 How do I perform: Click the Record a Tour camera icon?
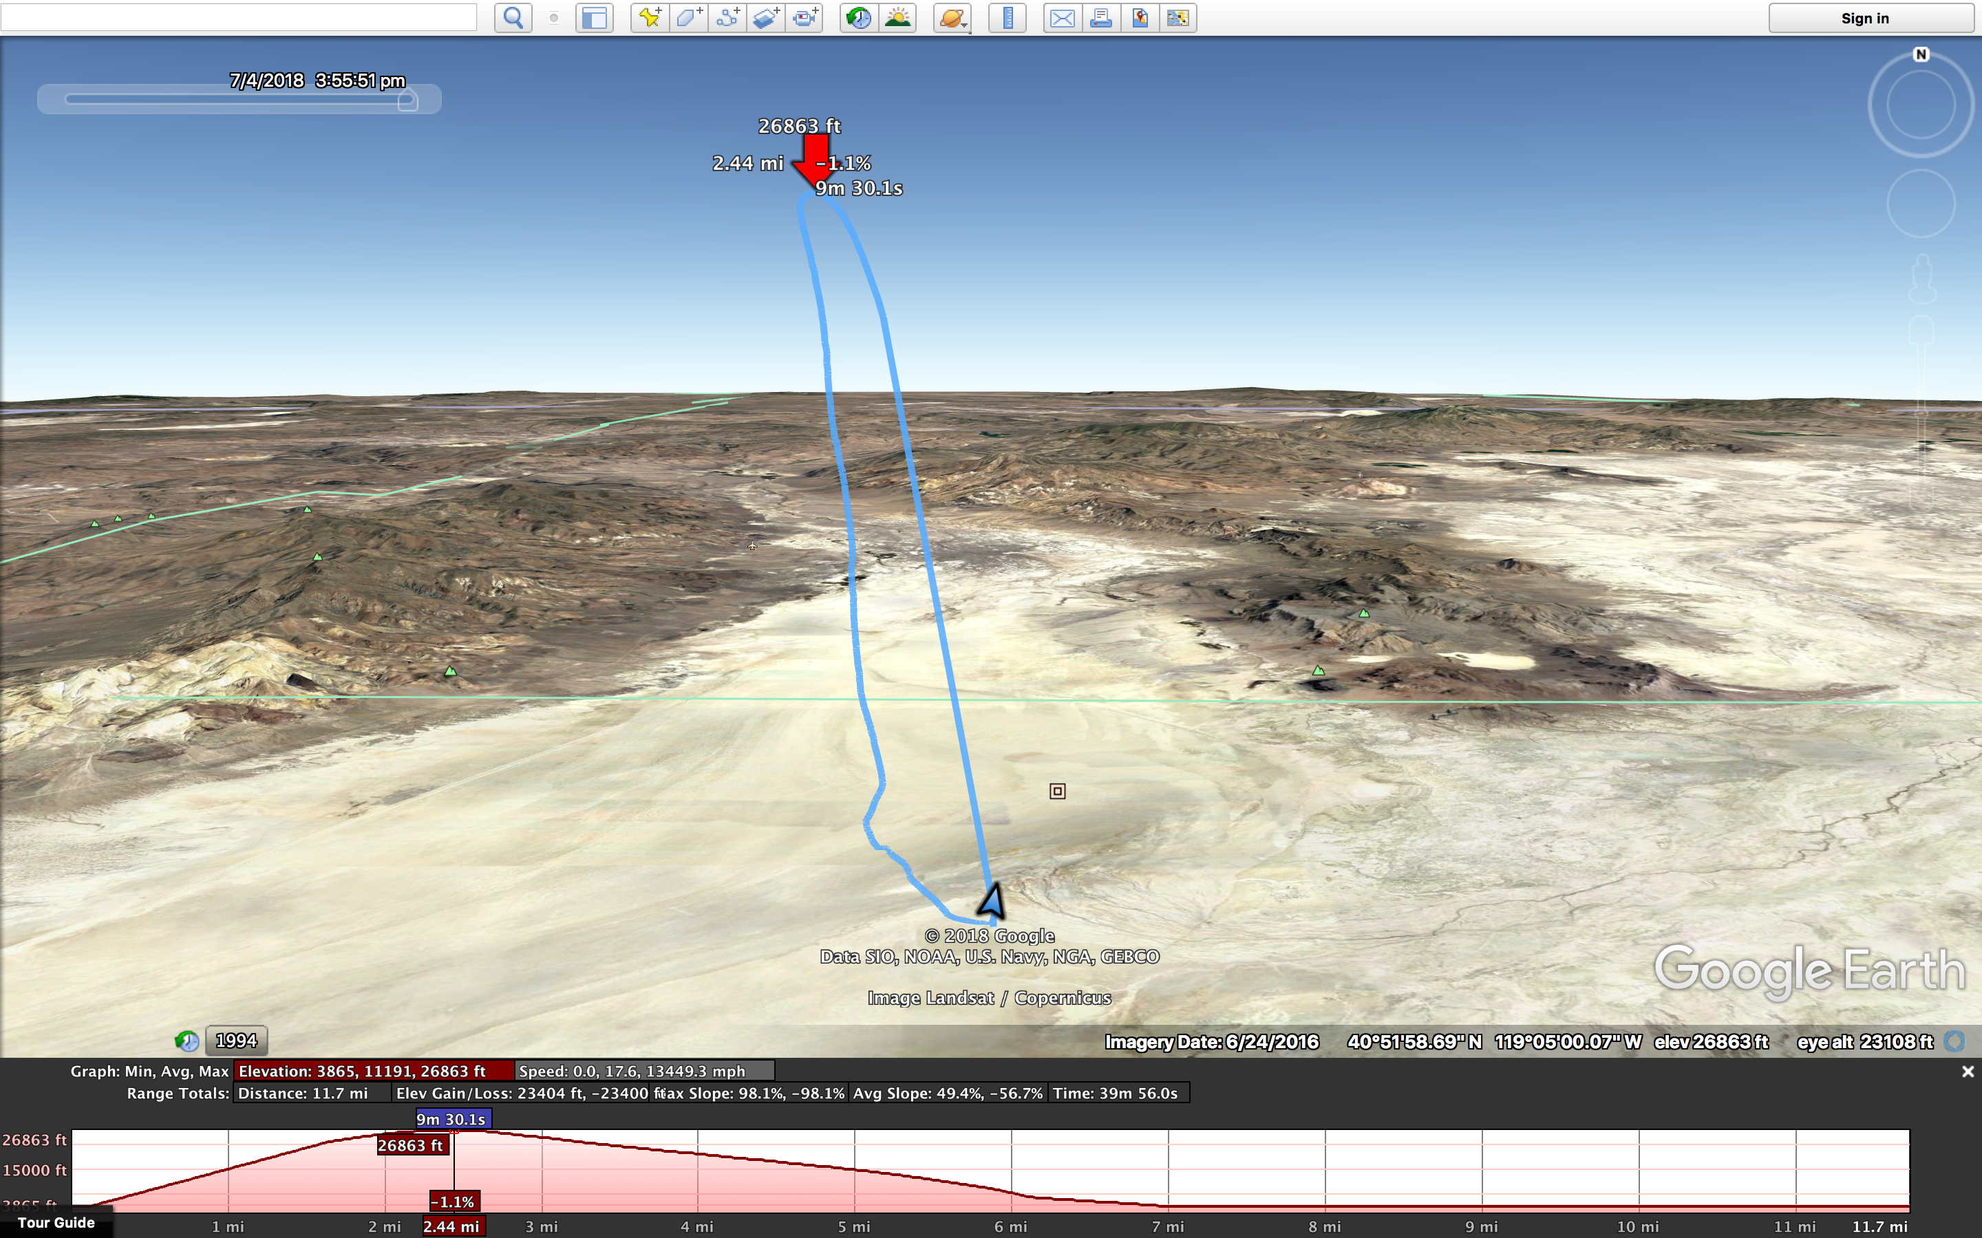coord(804,18)
